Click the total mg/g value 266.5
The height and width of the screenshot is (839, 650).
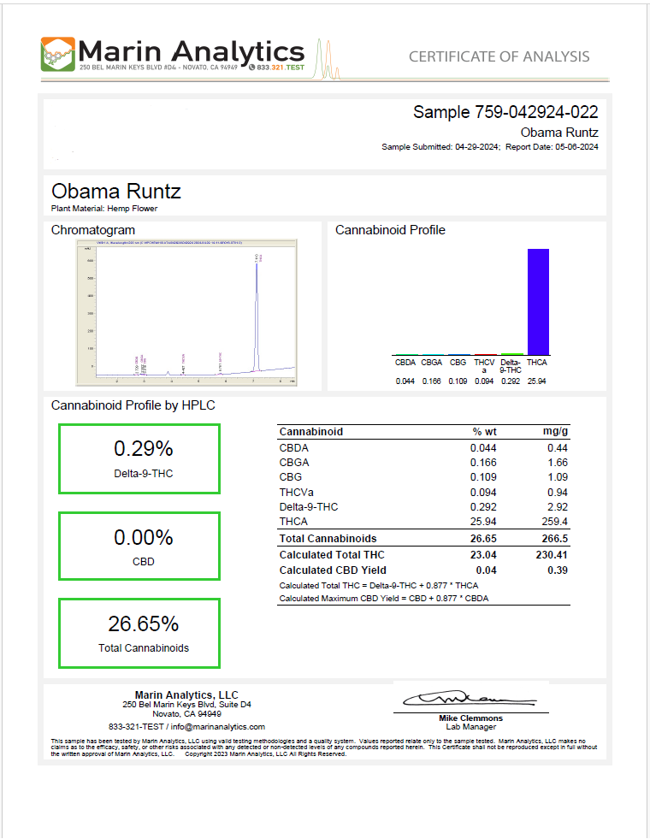[555, 539]
